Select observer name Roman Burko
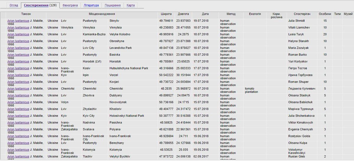Viewport: 354px width, 161px height. 297,55
